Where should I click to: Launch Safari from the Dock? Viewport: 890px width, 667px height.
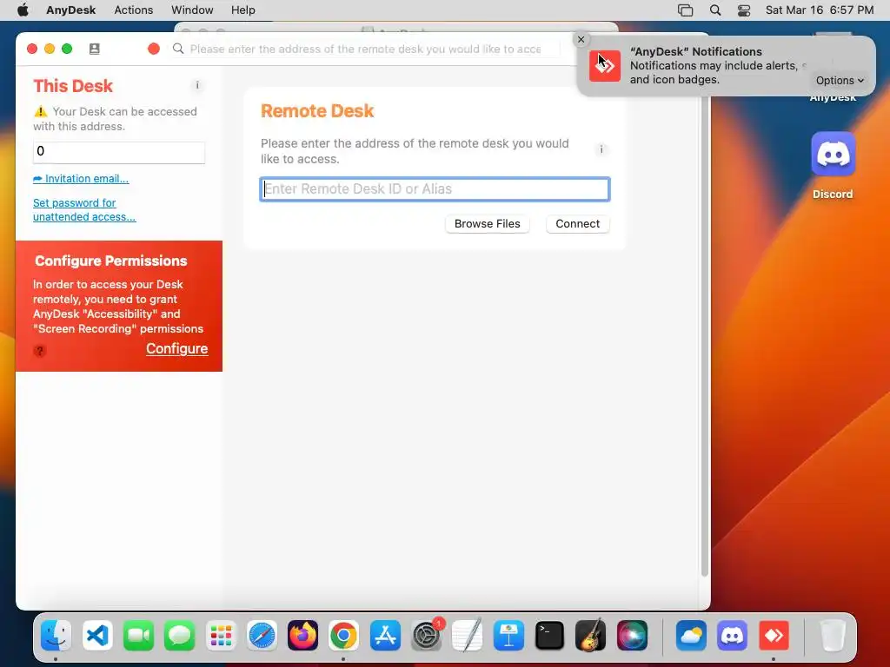pyautogui.click(x=262, y=635)
